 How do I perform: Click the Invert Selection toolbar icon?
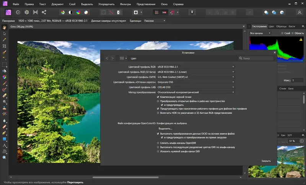119,13
